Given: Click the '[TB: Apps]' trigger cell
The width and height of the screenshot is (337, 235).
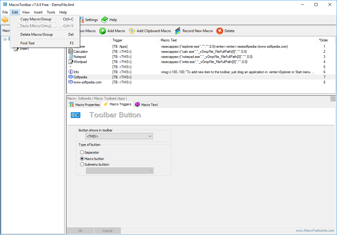Looking at the screenshot, I should point(120,47).
